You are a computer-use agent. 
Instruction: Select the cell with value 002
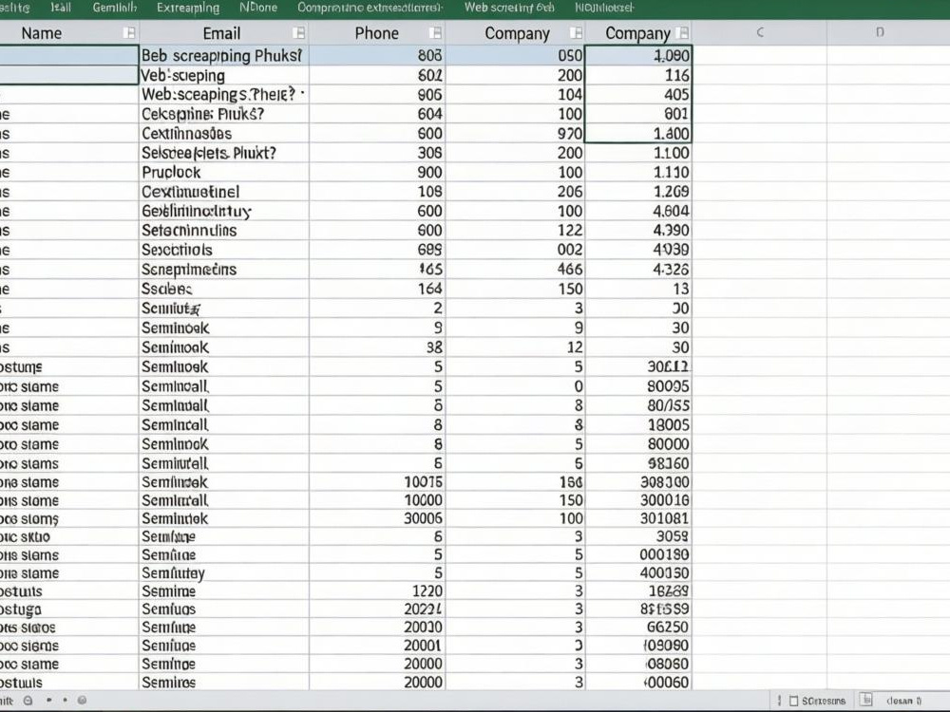pyautogui.click(x=515, y=250)
